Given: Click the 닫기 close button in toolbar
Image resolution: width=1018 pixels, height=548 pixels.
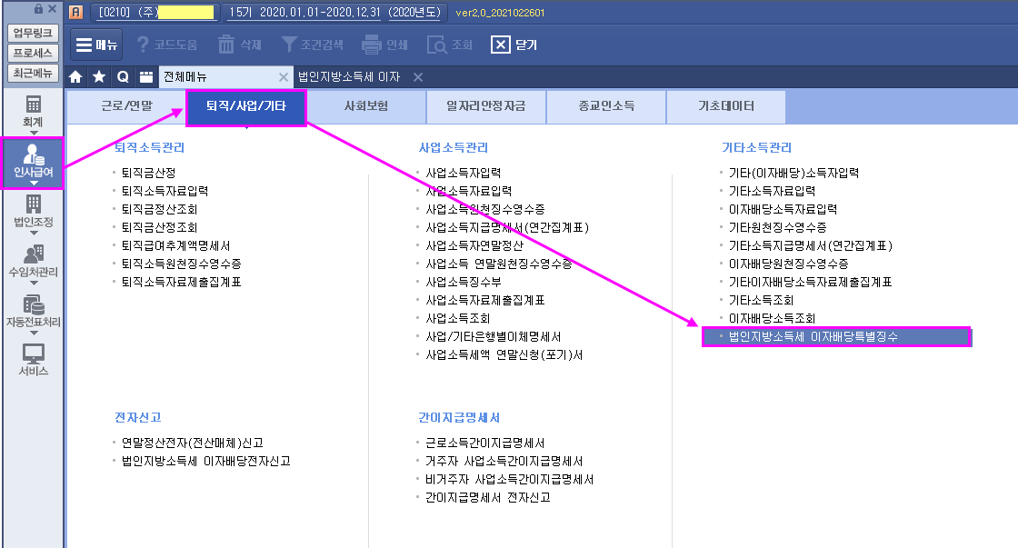Looking at the screenshot, I should (x=514, y=45).
